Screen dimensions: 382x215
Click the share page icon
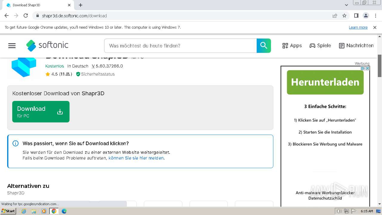335,16
